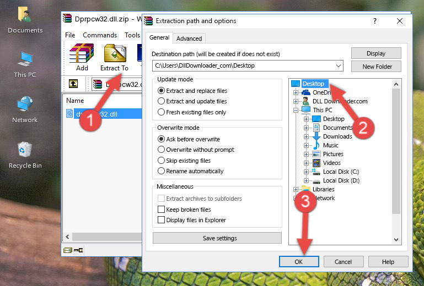Expand the DLL Downloader.com tree node
Viewport: 424px width, 286px height.
[296, 101]
